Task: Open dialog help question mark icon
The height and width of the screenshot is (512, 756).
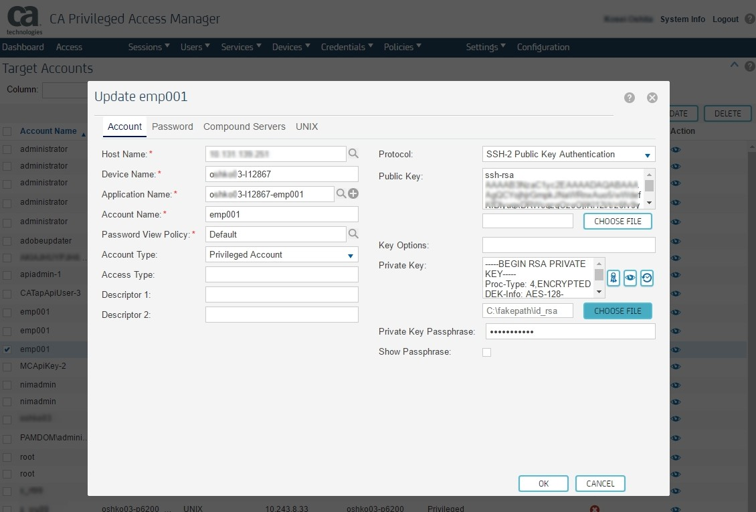Action: tap(630, 98)
